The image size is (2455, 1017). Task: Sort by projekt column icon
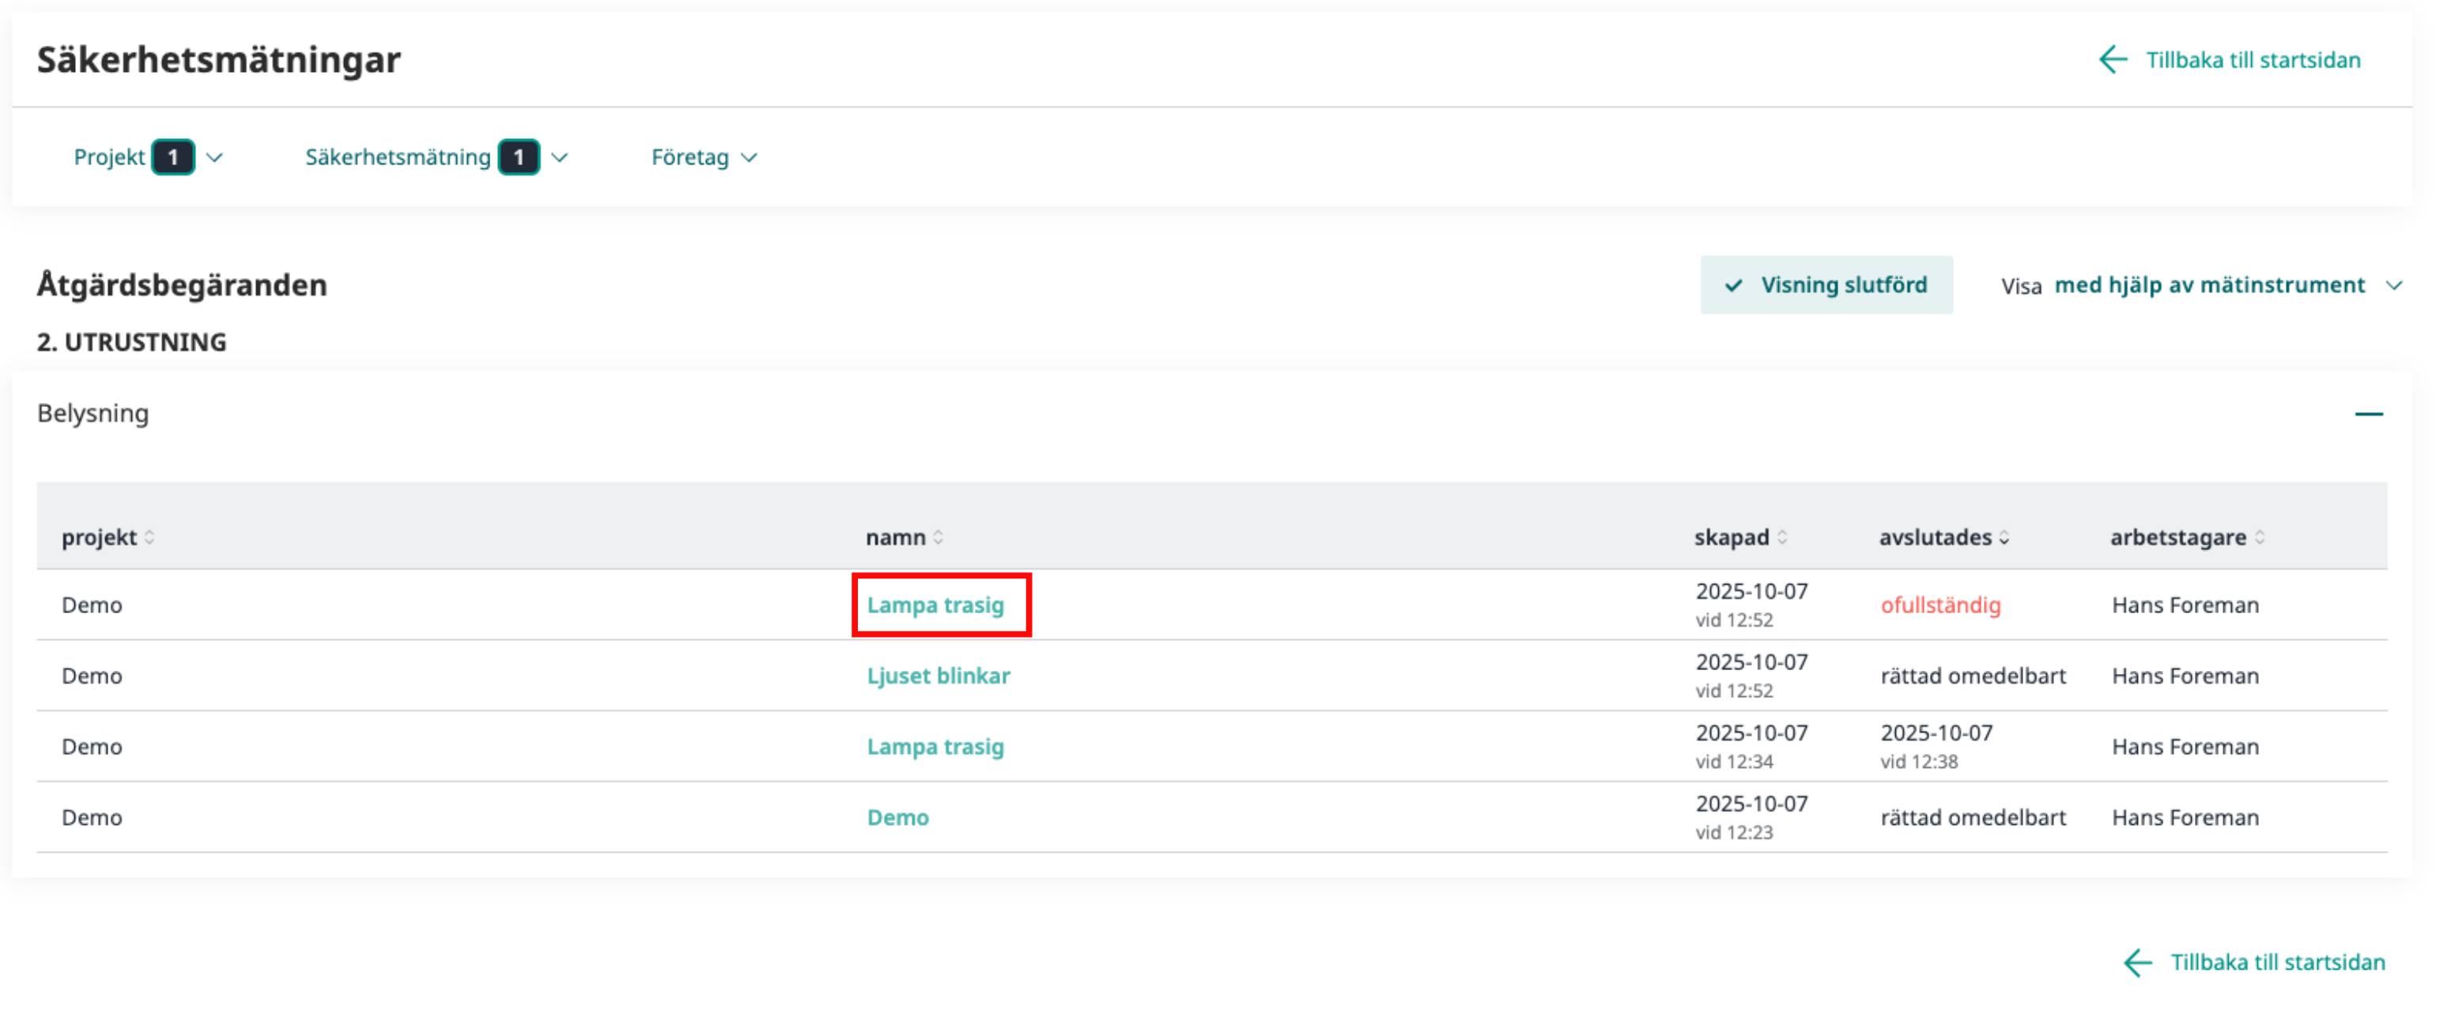(x=149, y=537)
